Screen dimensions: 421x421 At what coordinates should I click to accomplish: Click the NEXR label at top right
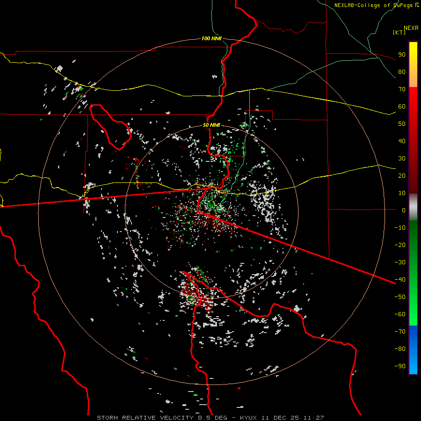[x=411, y=28]
